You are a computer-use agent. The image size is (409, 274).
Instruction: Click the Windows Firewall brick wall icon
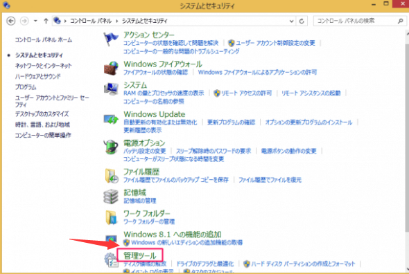pyautogui.click(x=111, y=68)
